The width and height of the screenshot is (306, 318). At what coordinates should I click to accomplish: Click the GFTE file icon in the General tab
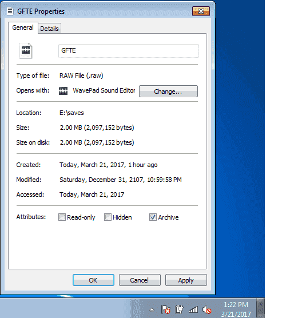click(x=25, y=51)
